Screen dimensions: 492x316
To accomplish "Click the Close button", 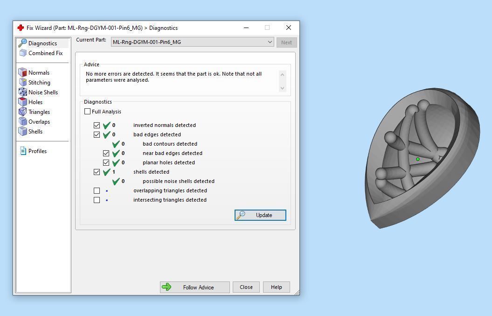I will (246, 287).
